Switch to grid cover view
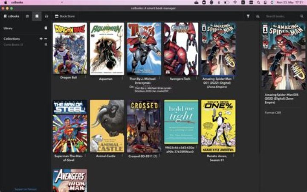Viewport: 307px width, 192px height. coord(37,16)
